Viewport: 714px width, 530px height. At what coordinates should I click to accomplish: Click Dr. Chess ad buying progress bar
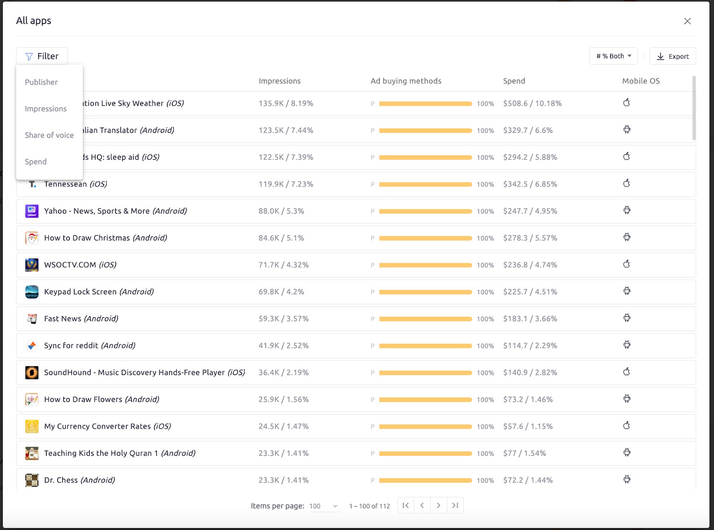(x=425, y=480)
